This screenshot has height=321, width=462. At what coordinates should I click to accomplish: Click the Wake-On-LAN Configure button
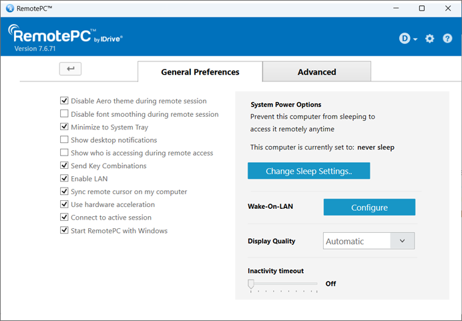[369, 208]
